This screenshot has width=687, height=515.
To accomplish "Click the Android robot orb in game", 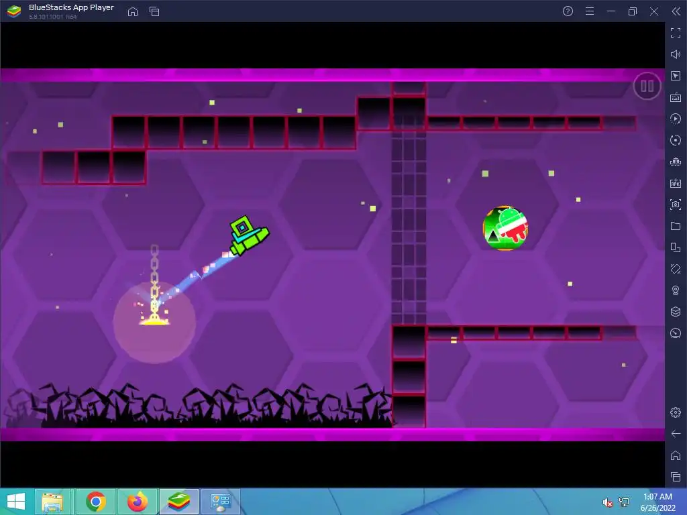I will pyautogui.click(x=505, y=228).
